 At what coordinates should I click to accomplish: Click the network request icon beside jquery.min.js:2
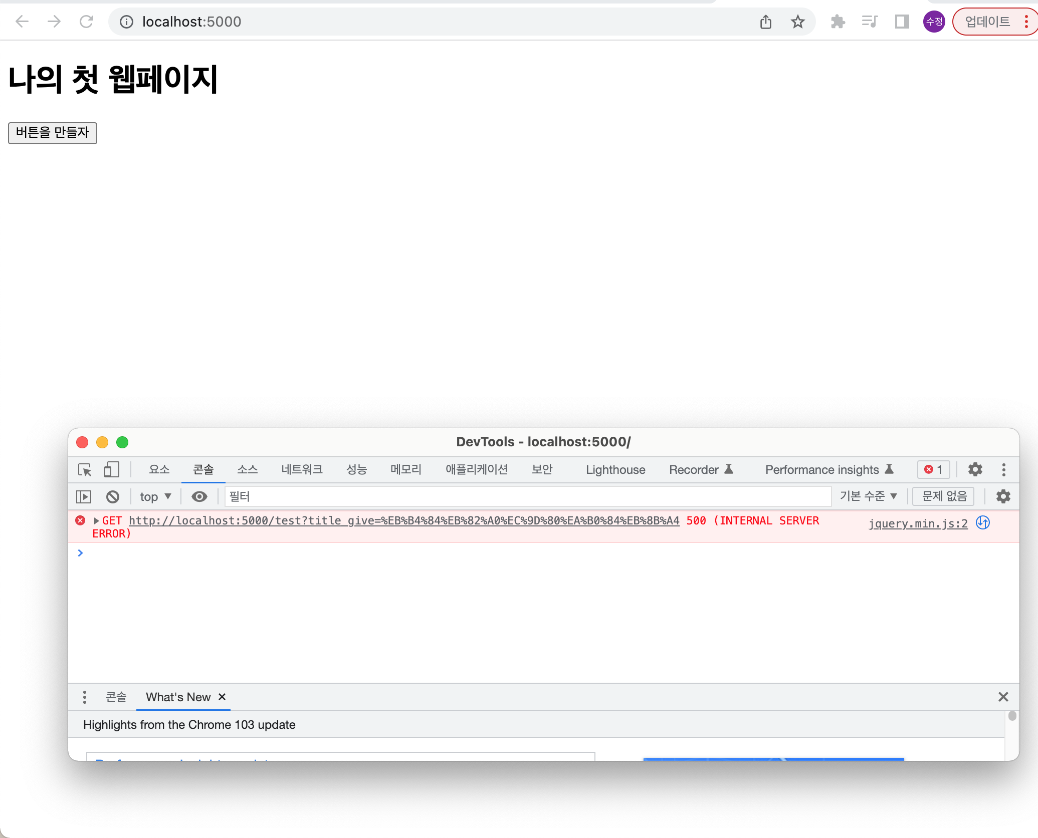[x=983, y=523]
